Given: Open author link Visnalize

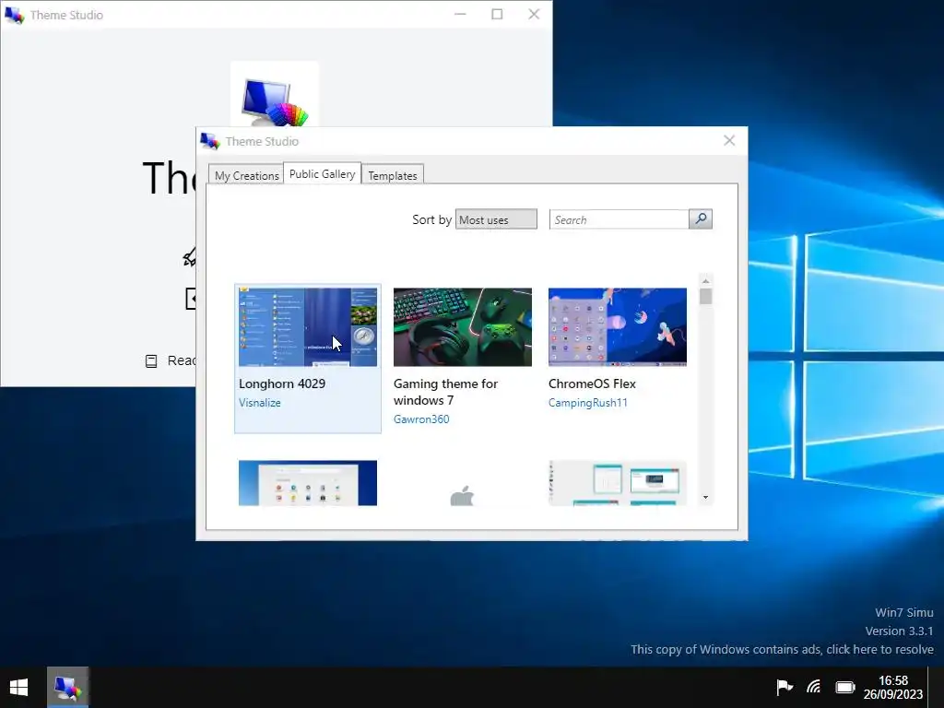Looking at the screenshot, I should click(x=259, y=403).
